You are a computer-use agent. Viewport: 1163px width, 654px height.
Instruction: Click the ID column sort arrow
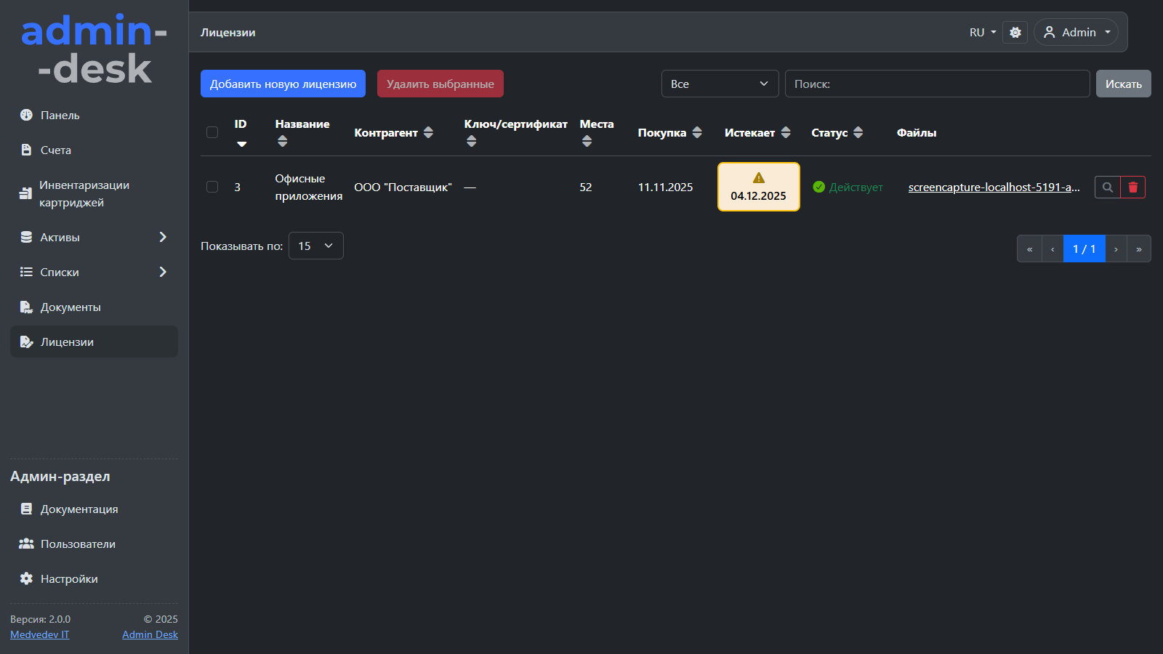[x=241, y=144]
